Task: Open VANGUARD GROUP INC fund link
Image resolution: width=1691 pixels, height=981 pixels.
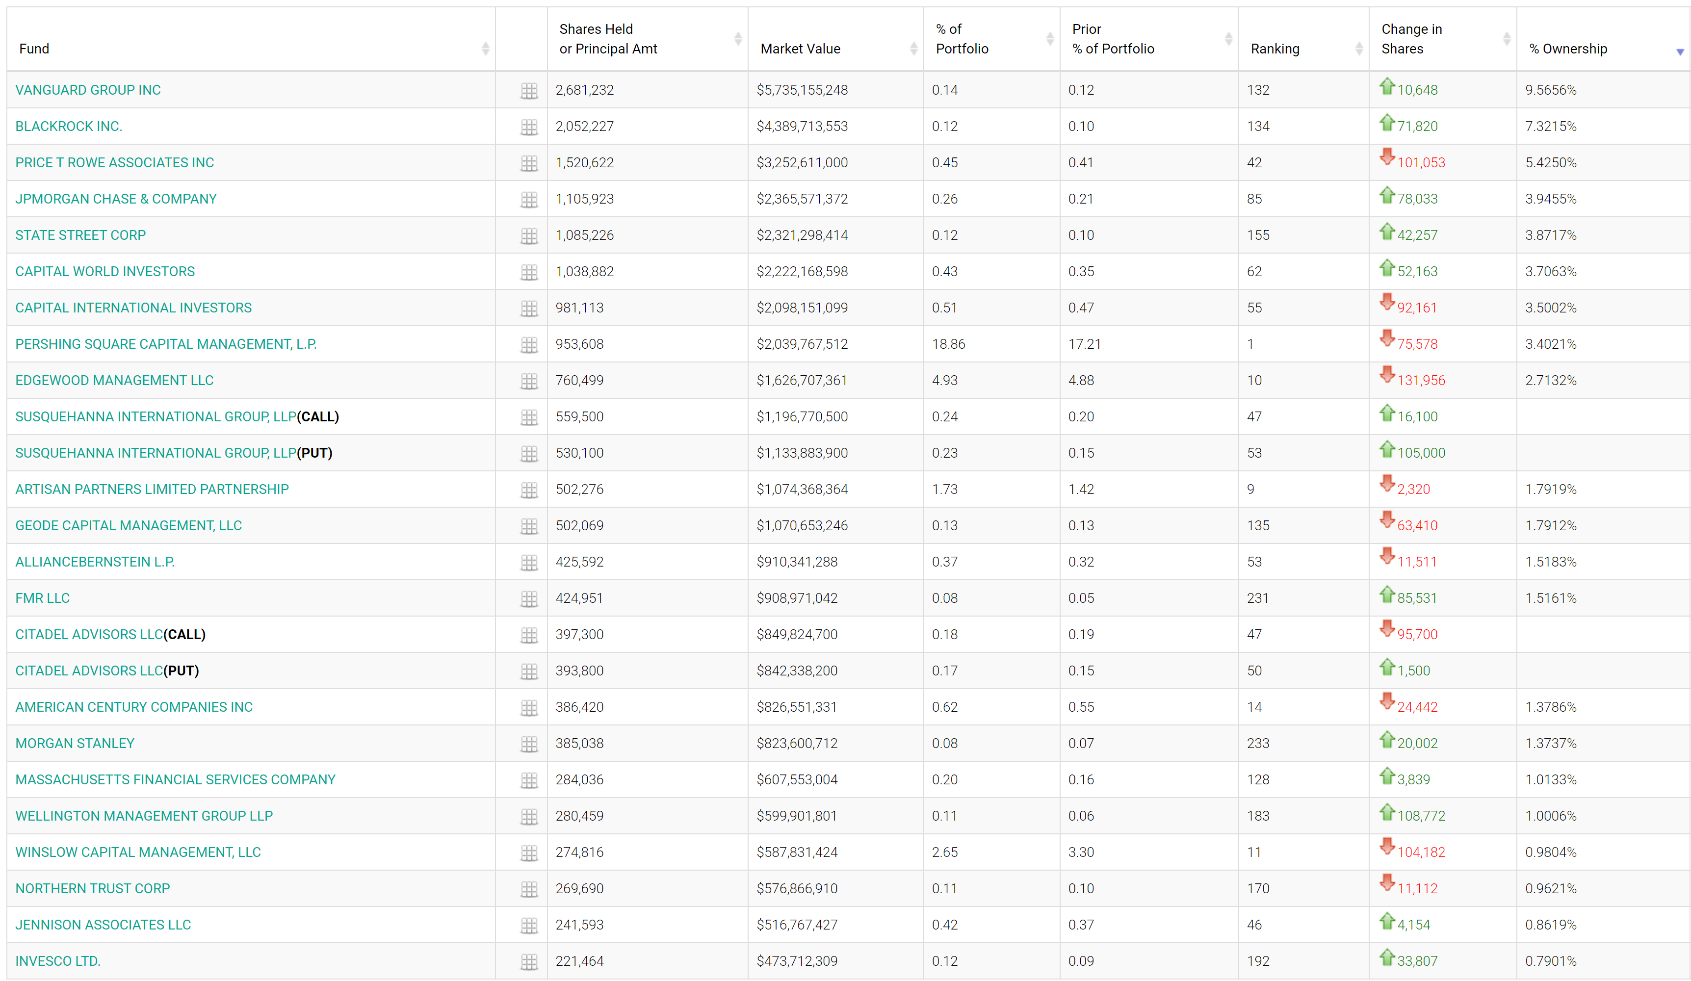Action: click(88, 90)
